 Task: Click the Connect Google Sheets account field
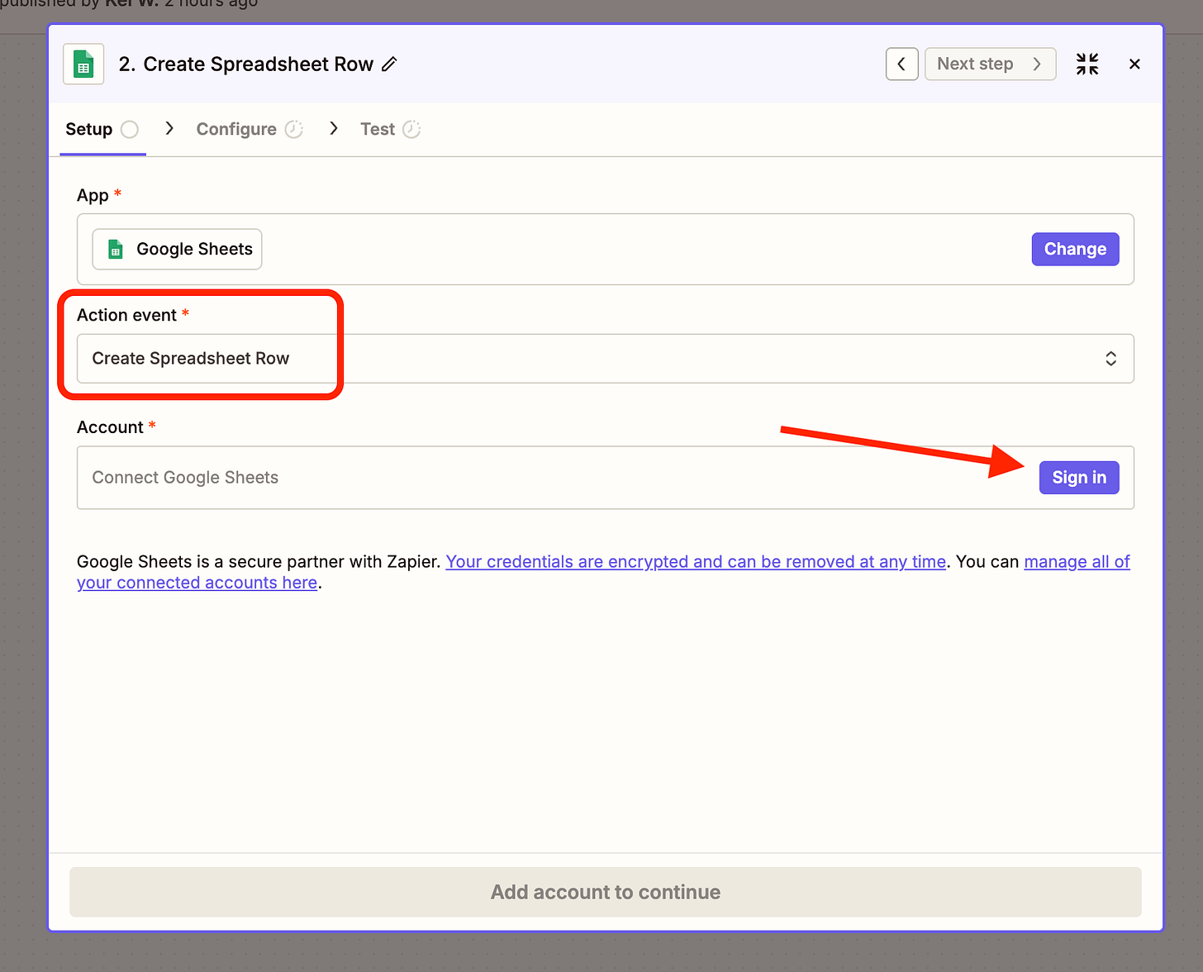click(x=605, y=478)
